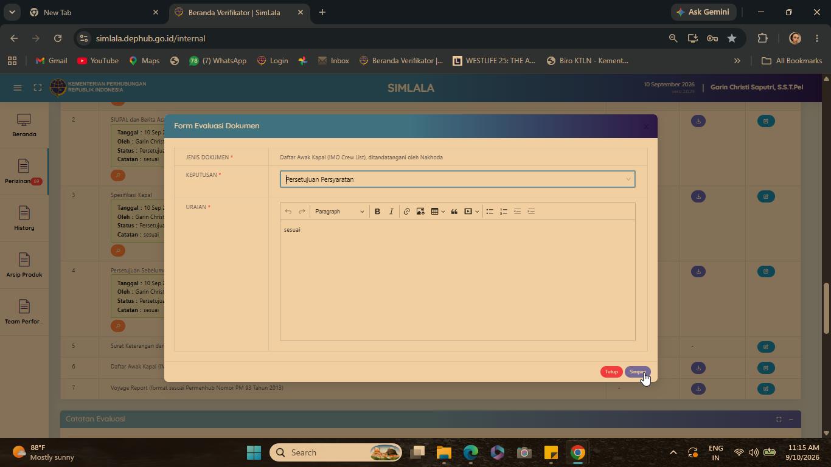Click the image upload icon in editor

pyautogui.click(x=420, y=212)
